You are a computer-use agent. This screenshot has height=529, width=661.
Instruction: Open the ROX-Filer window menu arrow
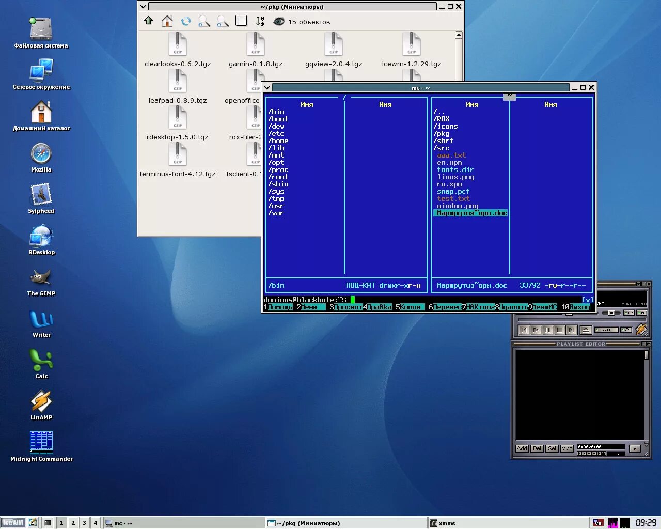point(143,7)
